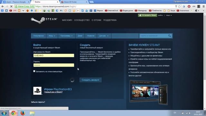Open Firefox from the taskbar

(x=23, y=113)
